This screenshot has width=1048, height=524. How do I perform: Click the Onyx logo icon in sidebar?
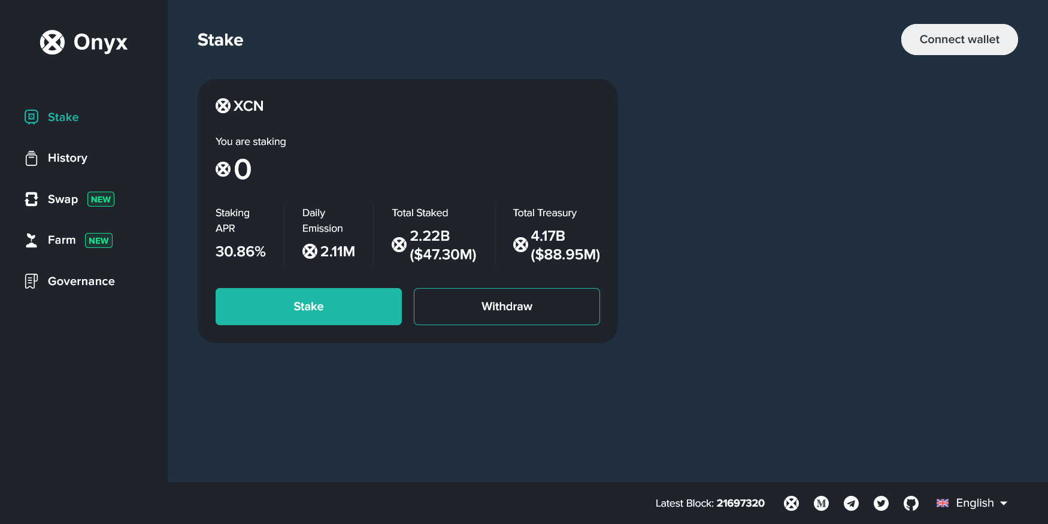(52, 42)
